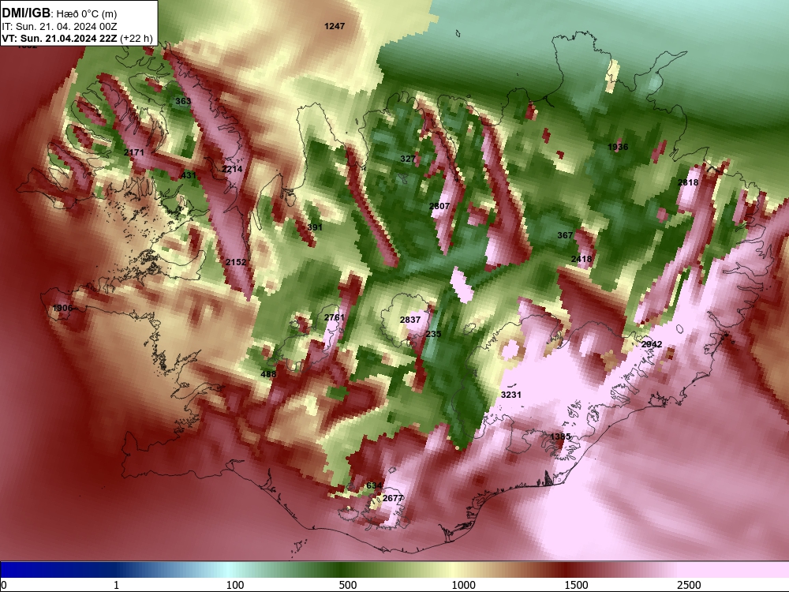
Task: Click the '391' height value
Action: coord(315,227)
